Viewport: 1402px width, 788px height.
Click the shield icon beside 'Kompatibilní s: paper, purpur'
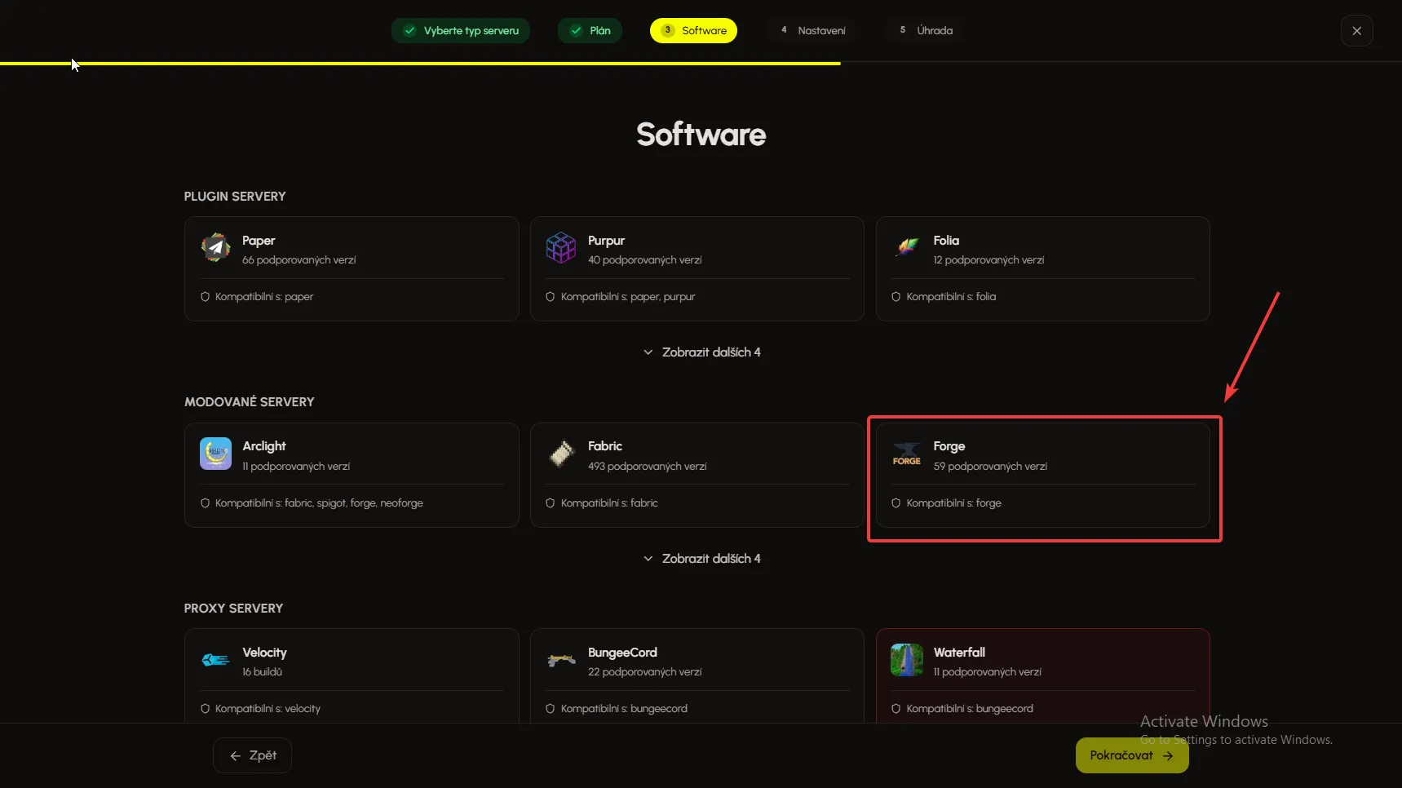tap(551, 297)
